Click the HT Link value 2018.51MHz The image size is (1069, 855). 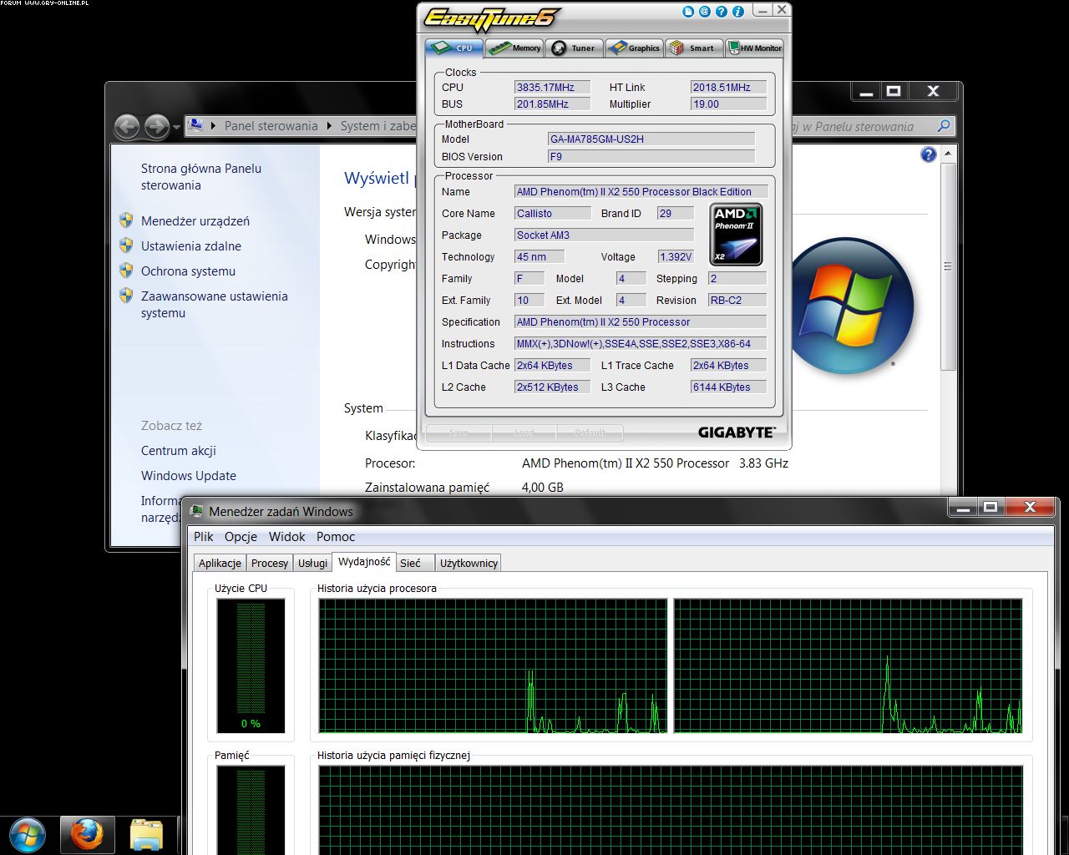tap(728, 87)
